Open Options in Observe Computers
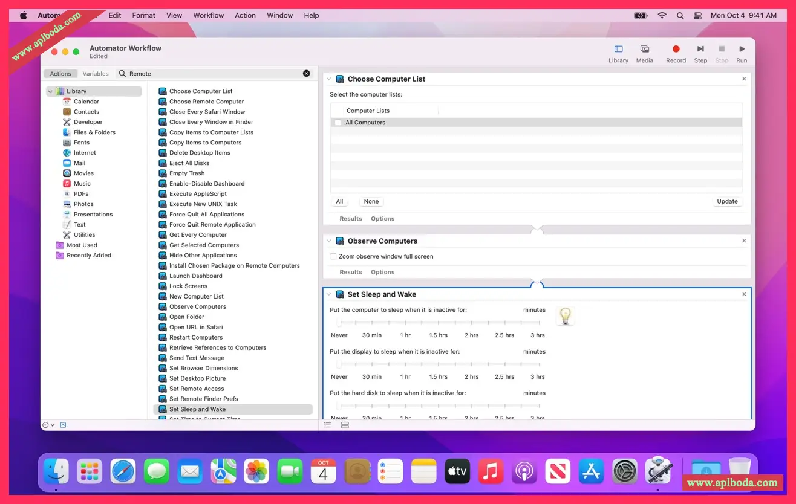The height and width of the screenshot is (504, 796). coord(383,273)
